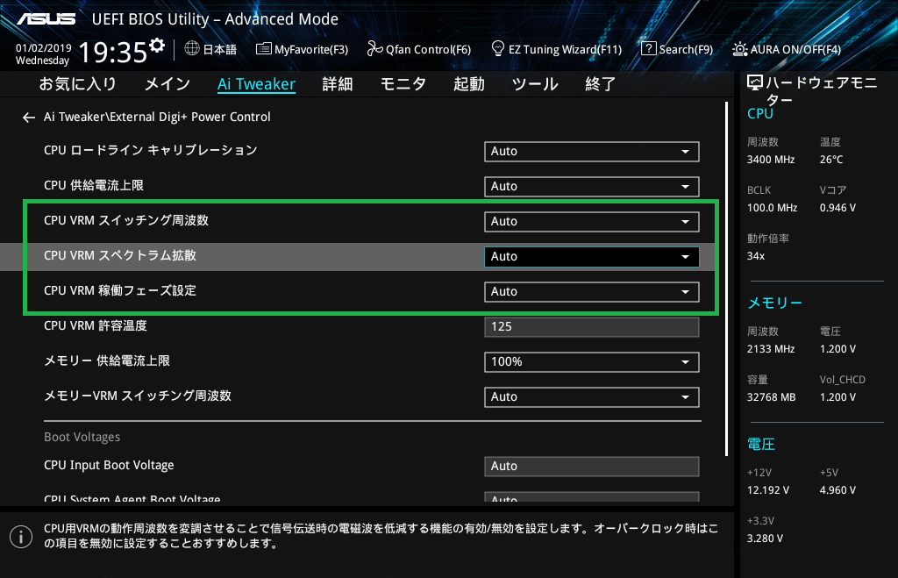Select language 日本語 label

pos(220,49)
